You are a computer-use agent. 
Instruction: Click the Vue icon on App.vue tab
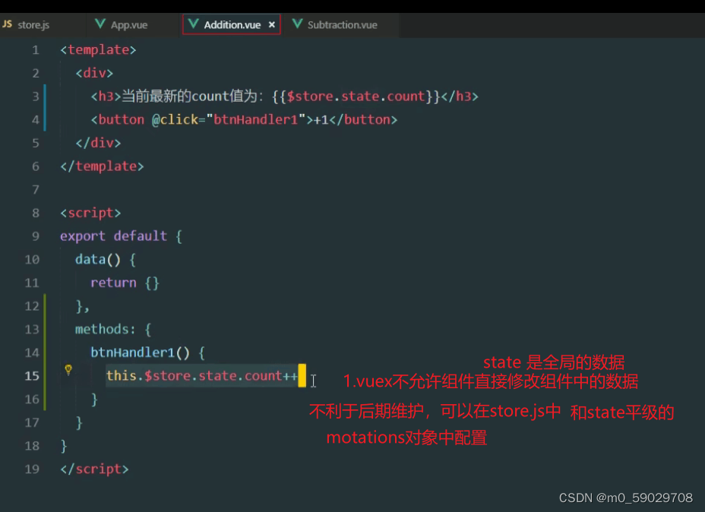100,24
